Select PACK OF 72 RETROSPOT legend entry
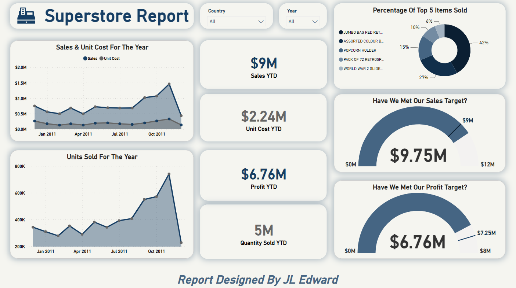Screen dimensions: 516x288 (363, 59)
